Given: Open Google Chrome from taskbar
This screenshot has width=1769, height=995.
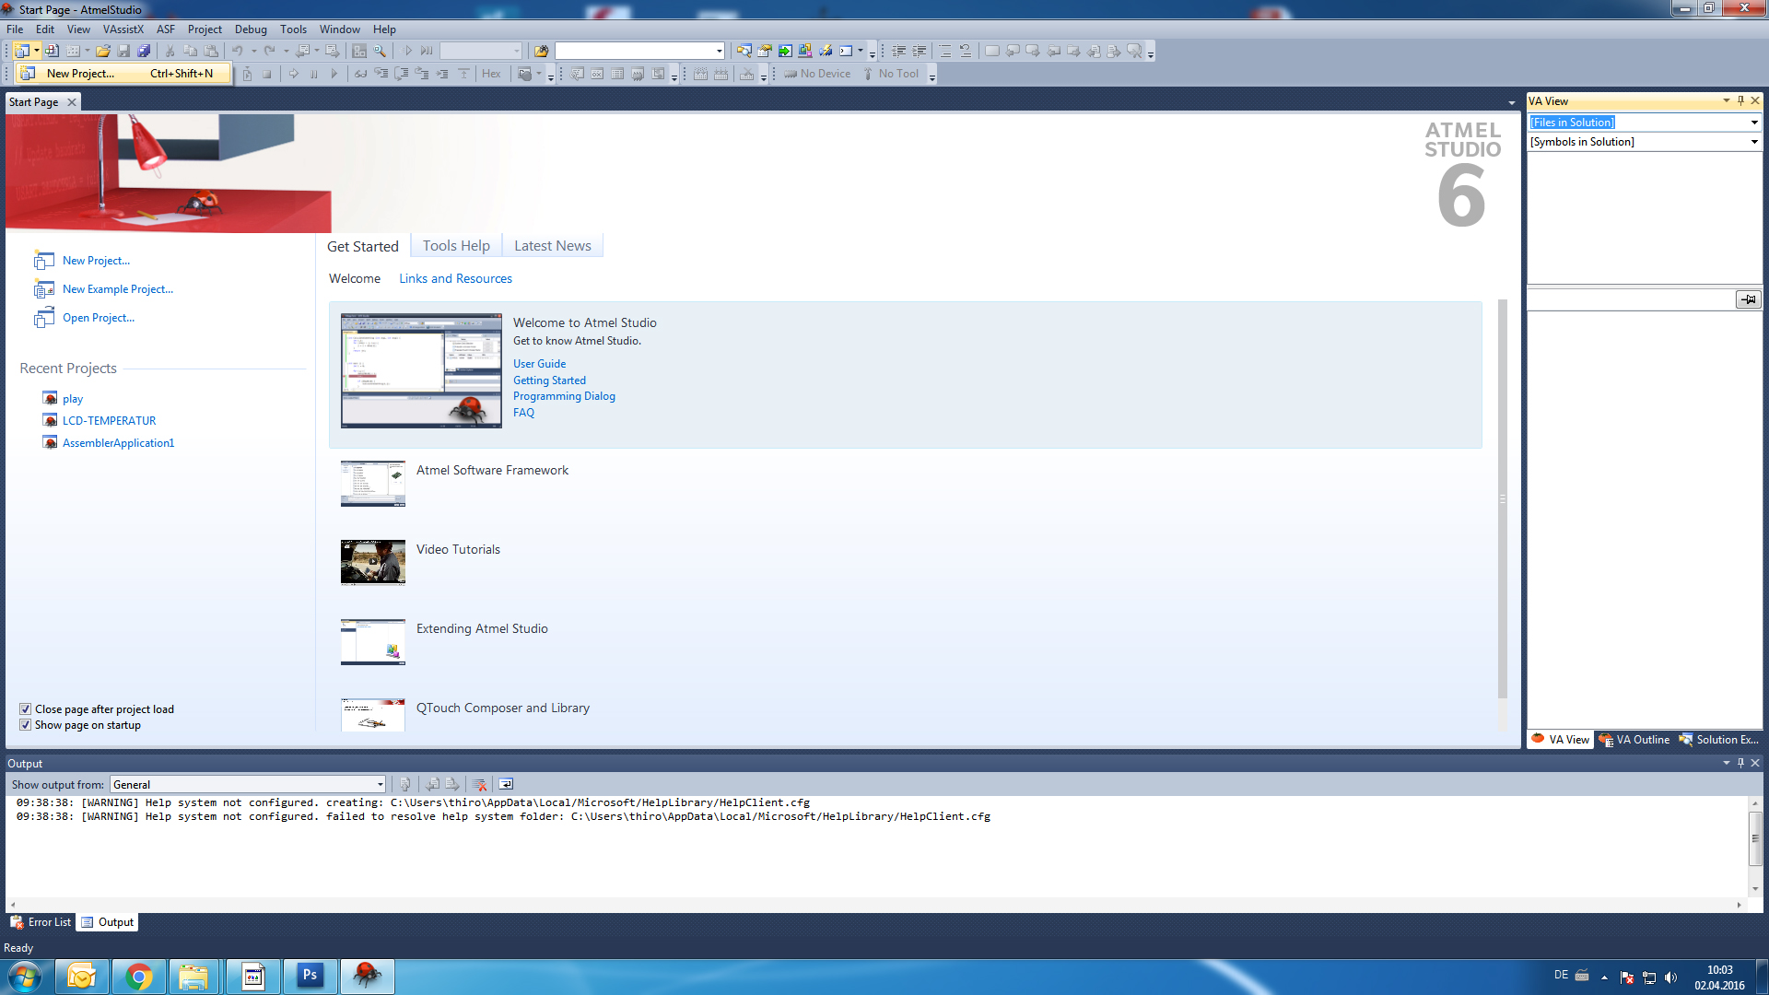Looking at the screenshot, I should point(138,977).
